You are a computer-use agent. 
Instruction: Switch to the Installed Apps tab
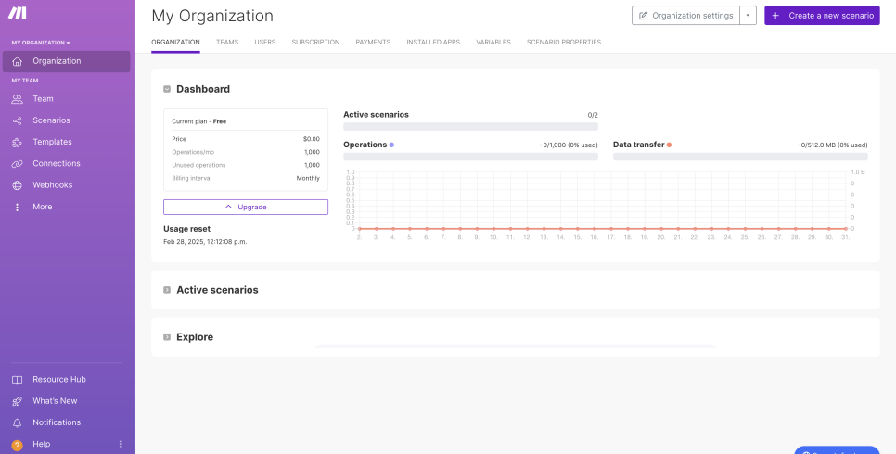click(x=433, y=43)
